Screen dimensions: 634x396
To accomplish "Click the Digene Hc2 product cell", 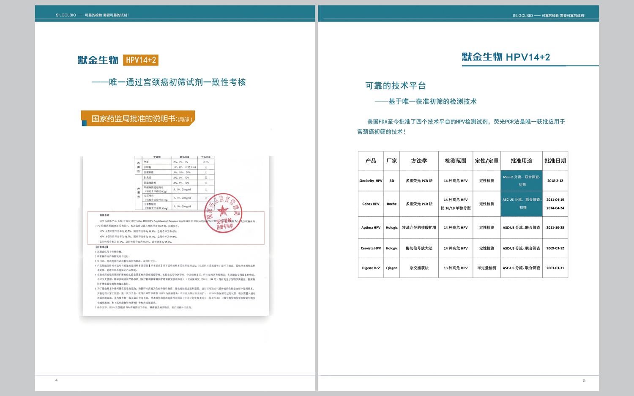I will 371,268.
